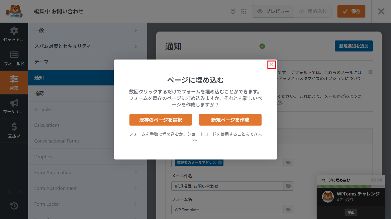This screenshot has height=219, width=391.
Task: Click the フォーム名 input field
Action: tap(228, 210)
